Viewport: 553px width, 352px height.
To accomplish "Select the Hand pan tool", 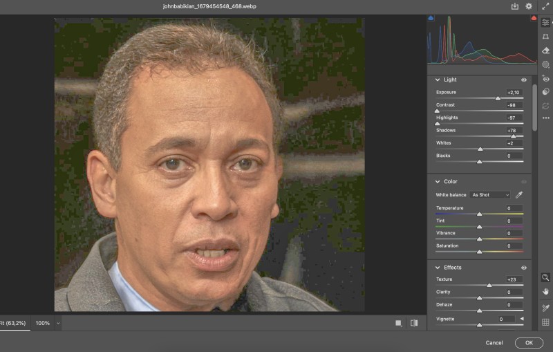I will point(545,291).
